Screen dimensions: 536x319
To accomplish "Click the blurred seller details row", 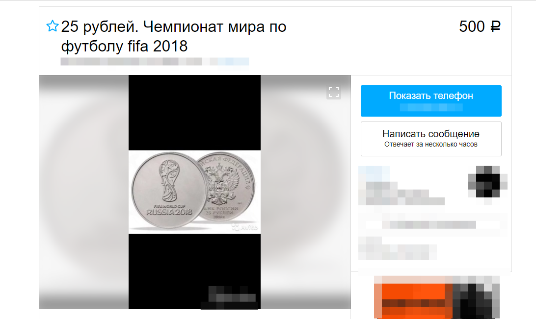I will [433, 225].
